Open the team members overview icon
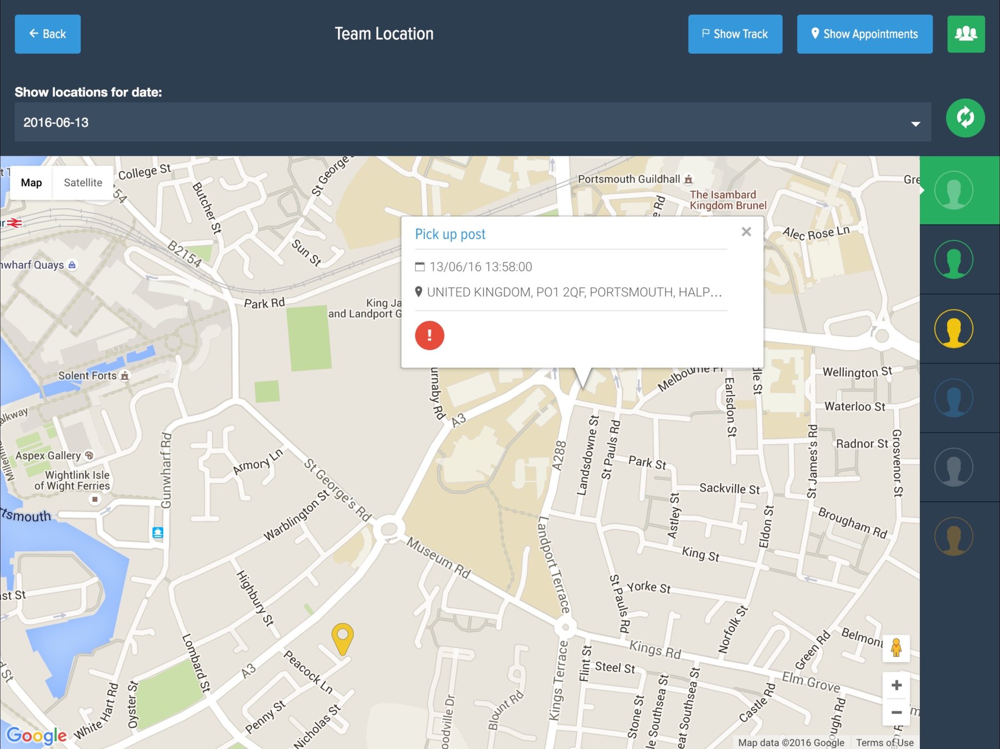 (965, 34)
